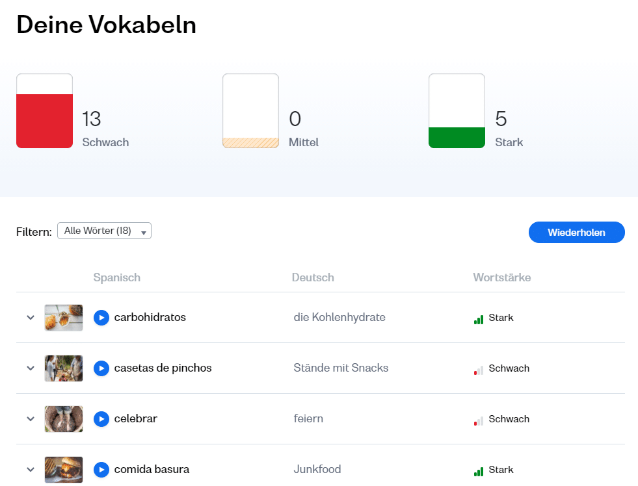The image size is (638, 486).
Task: Click the red Schwach vocabulary card
Action: [x=44, y=111]
